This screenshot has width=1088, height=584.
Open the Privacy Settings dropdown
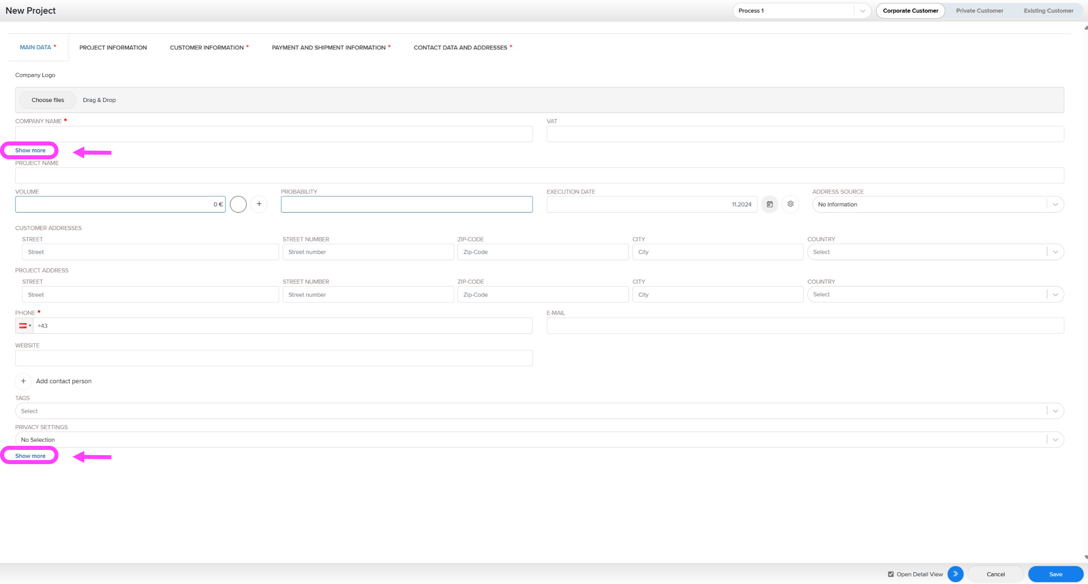point(539,440)
